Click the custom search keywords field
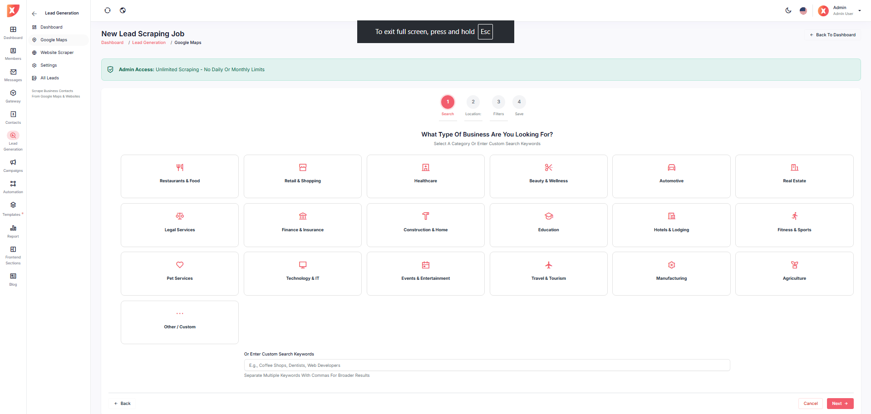This screenshot has width=871, height=414. click(487, 365)
